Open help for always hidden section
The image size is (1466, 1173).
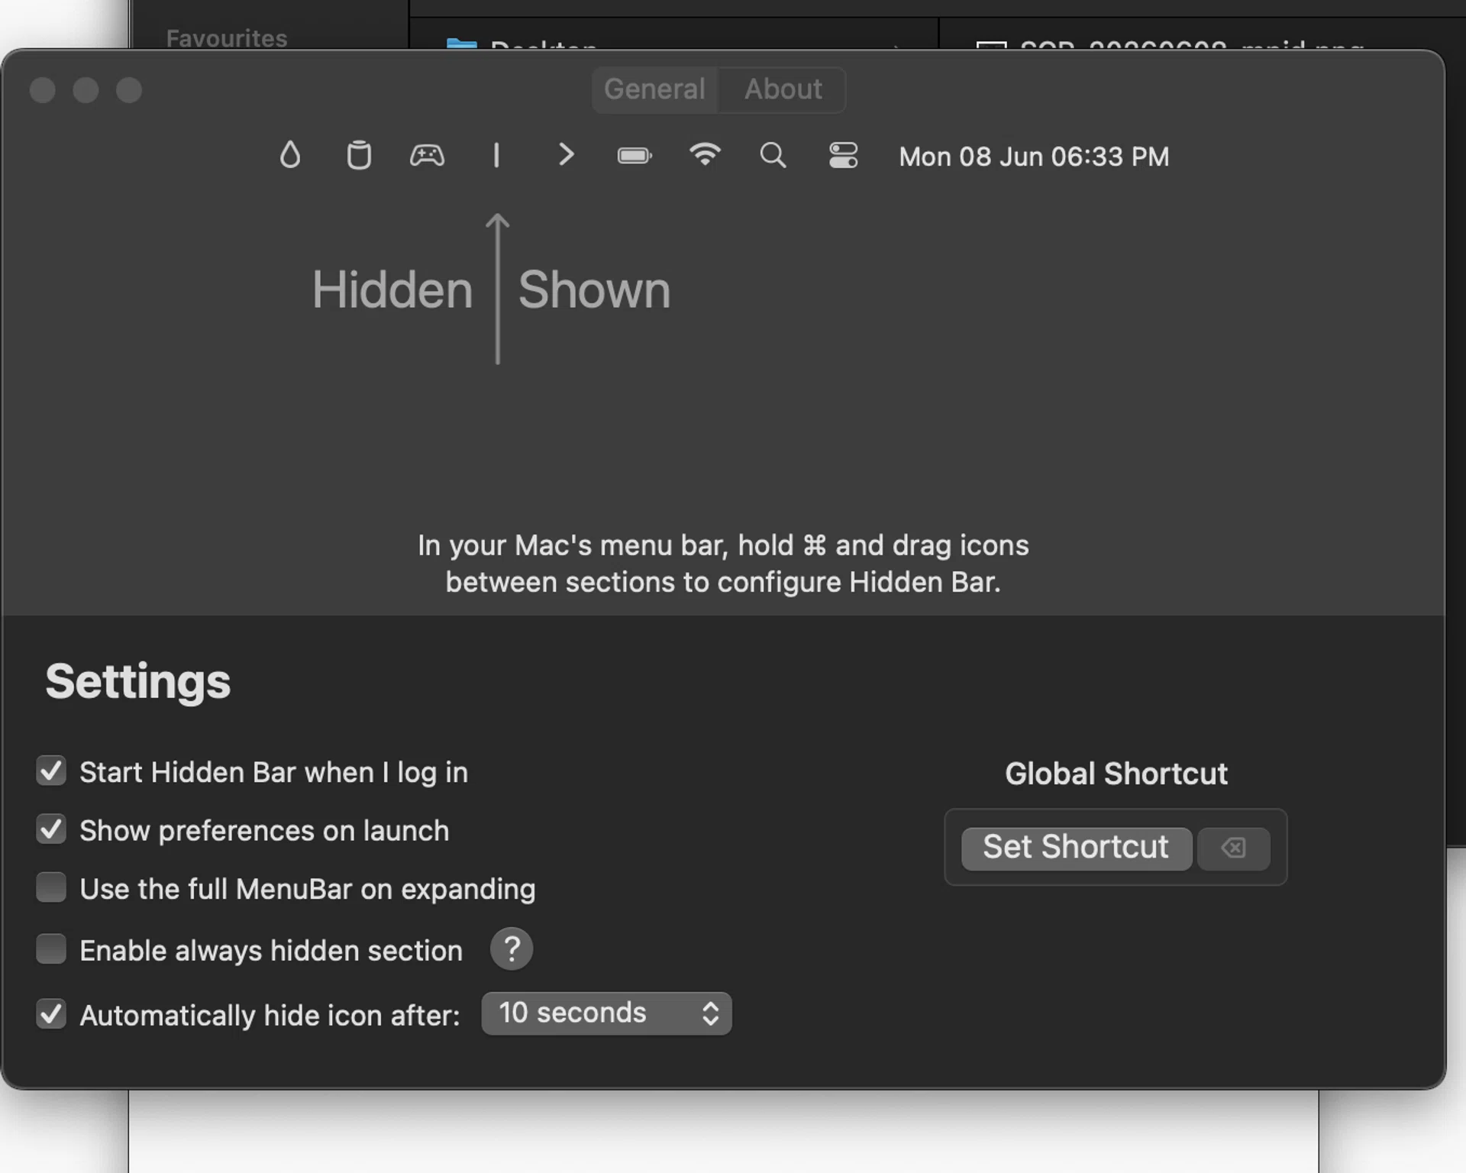512,949
